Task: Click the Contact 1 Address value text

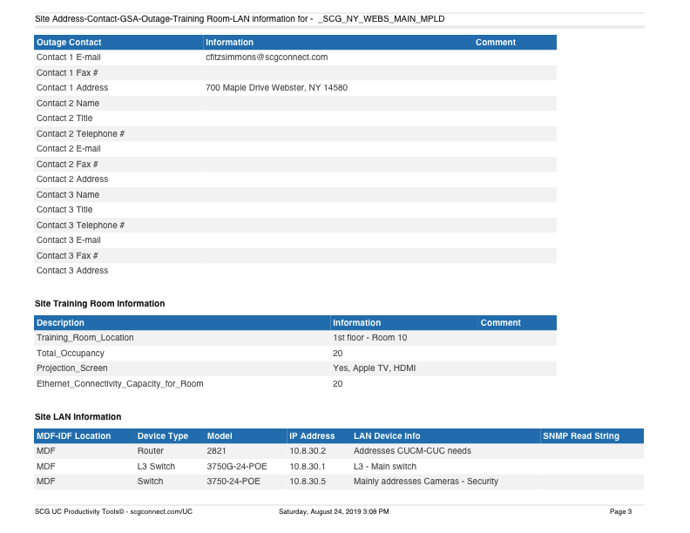Action: coord(276,88)
